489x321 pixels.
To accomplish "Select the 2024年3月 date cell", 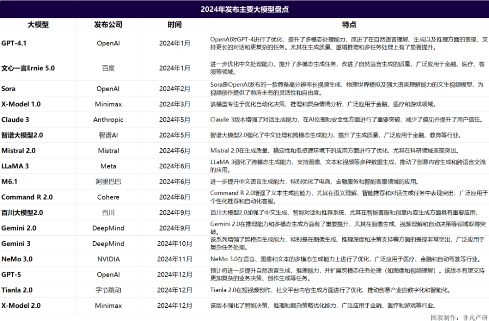I will coord(175,104).
